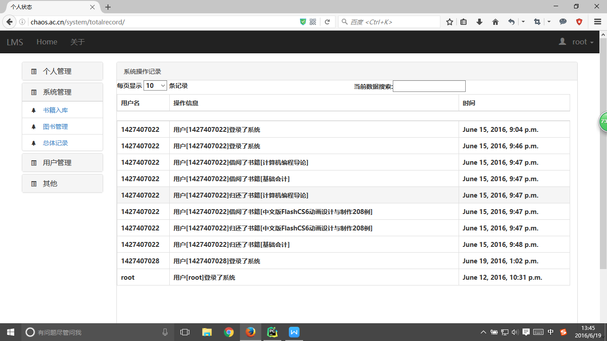Open PyCharm from the taskbar
The width and height of the screenshot is (607, 341).
272,332
